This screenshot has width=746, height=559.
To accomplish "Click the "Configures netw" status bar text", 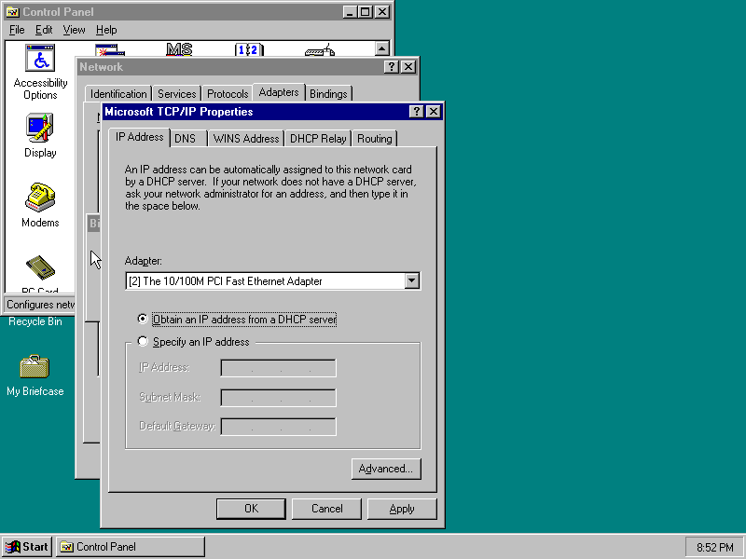I will tap(40, 305).
